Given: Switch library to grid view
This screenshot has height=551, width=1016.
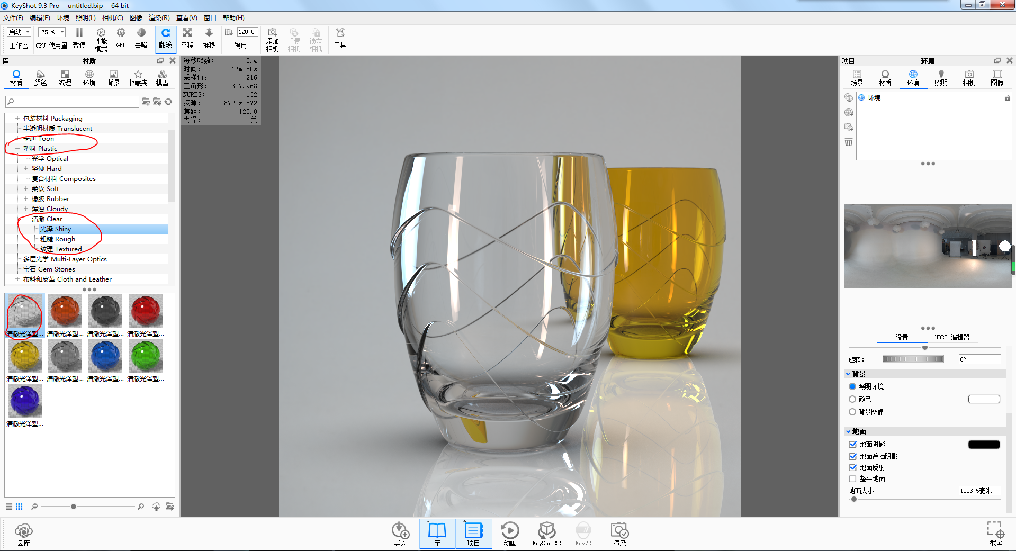Looking at the screenshot, I should [x=19, y=507].
